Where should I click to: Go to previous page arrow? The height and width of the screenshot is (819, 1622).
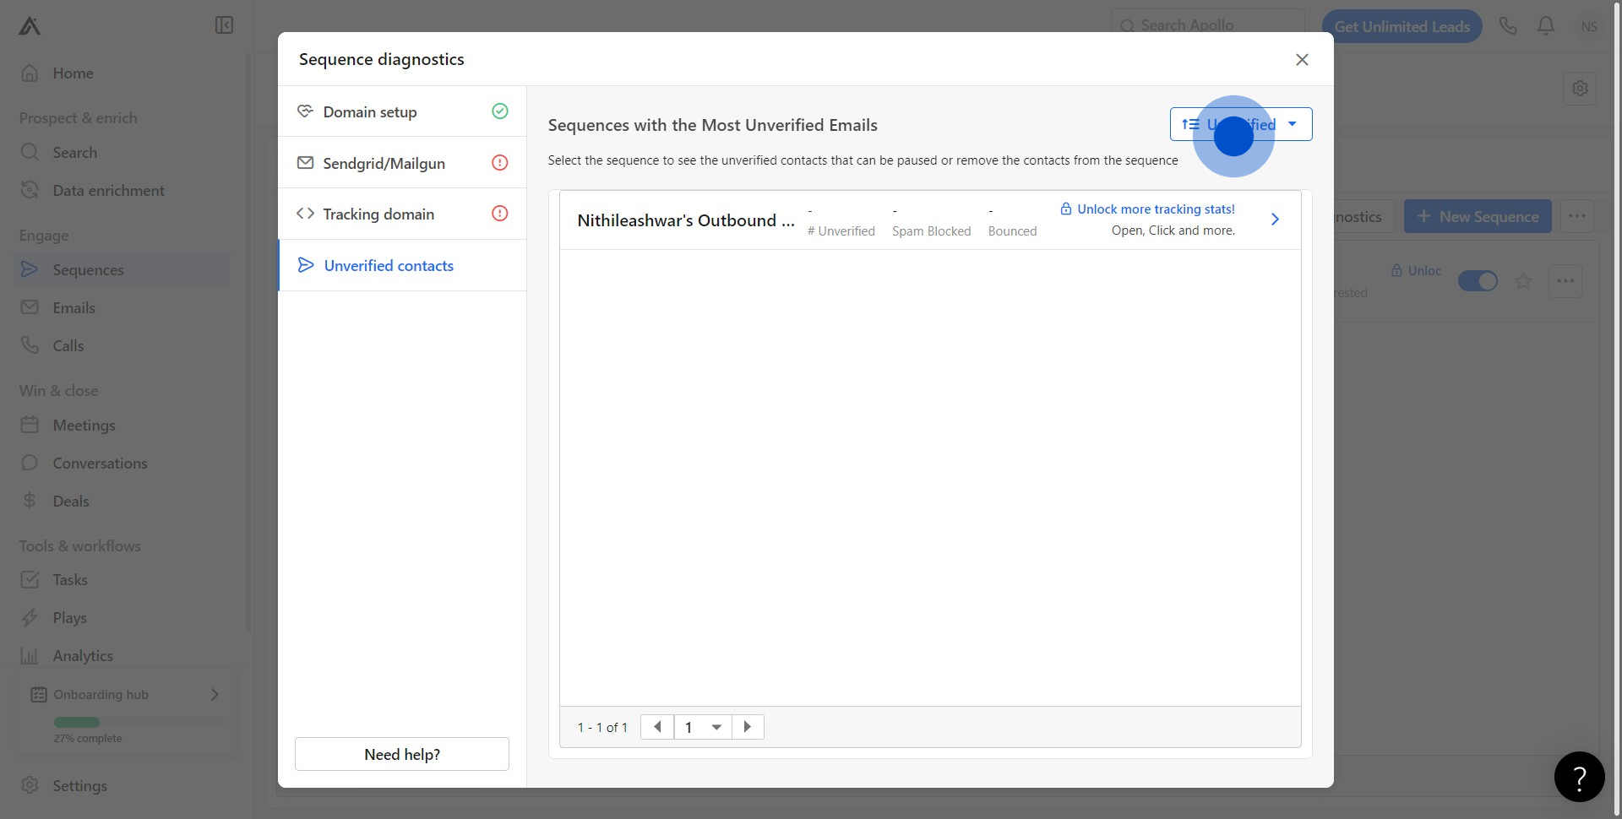[657, 727]
